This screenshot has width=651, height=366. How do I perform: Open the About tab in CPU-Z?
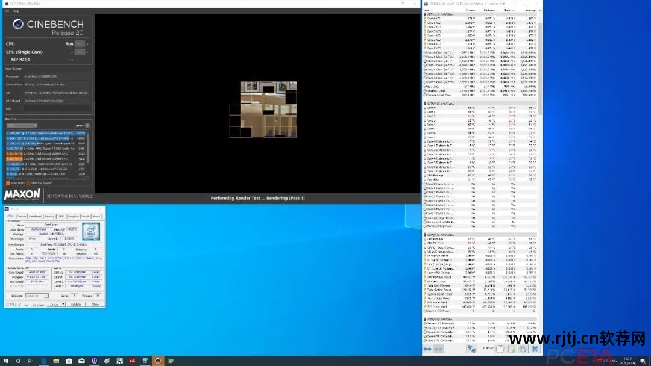[x=96, y=216]
